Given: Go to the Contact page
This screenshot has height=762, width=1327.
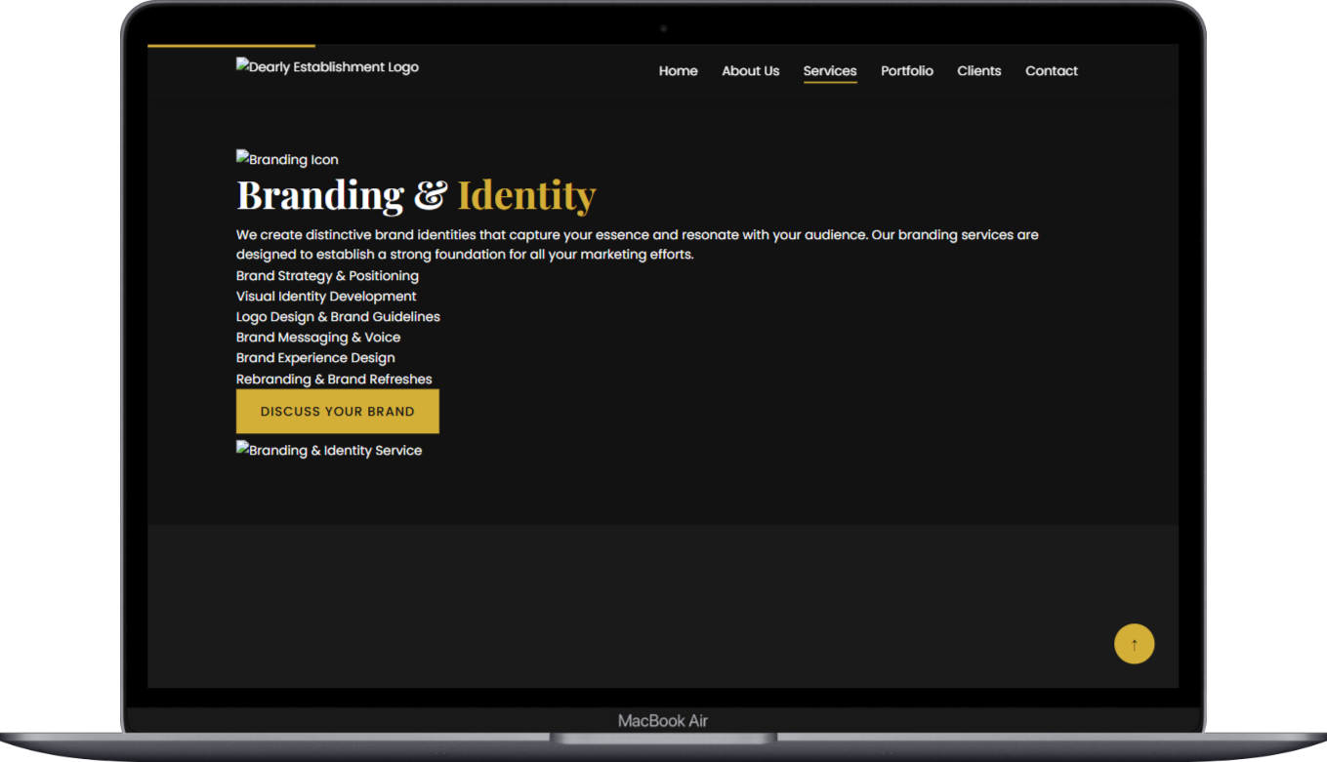Looking at the screenshot, I should pyautogui.click(x=1051, y=71).
